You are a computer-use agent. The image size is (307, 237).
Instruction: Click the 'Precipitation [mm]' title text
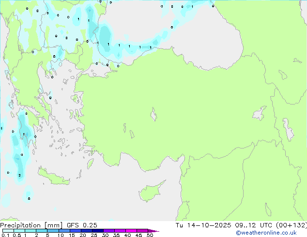tap(31, 225)
